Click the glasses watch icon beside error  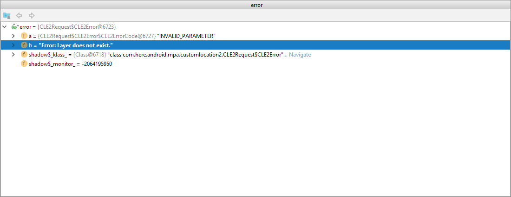[x=14, y=27]
